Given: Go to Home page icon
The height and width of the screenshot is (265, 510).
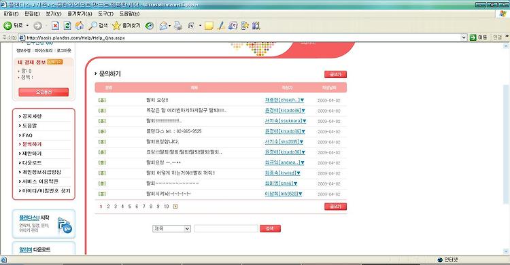Looking at the screenshot, I should [79, 25].
